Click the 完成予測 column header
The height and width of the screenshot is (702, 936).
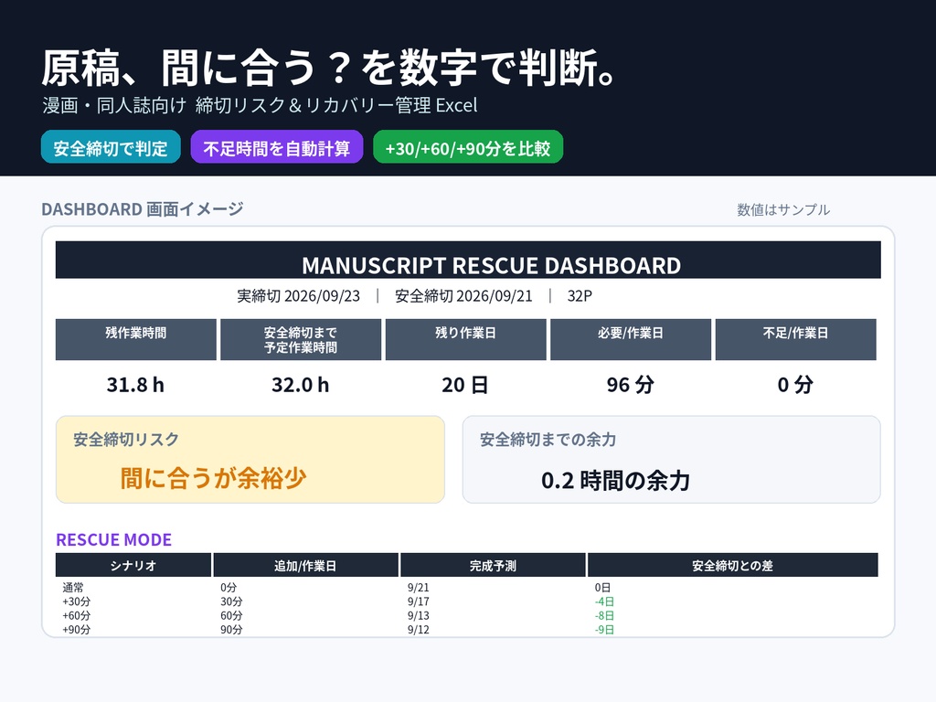point(493,565)
